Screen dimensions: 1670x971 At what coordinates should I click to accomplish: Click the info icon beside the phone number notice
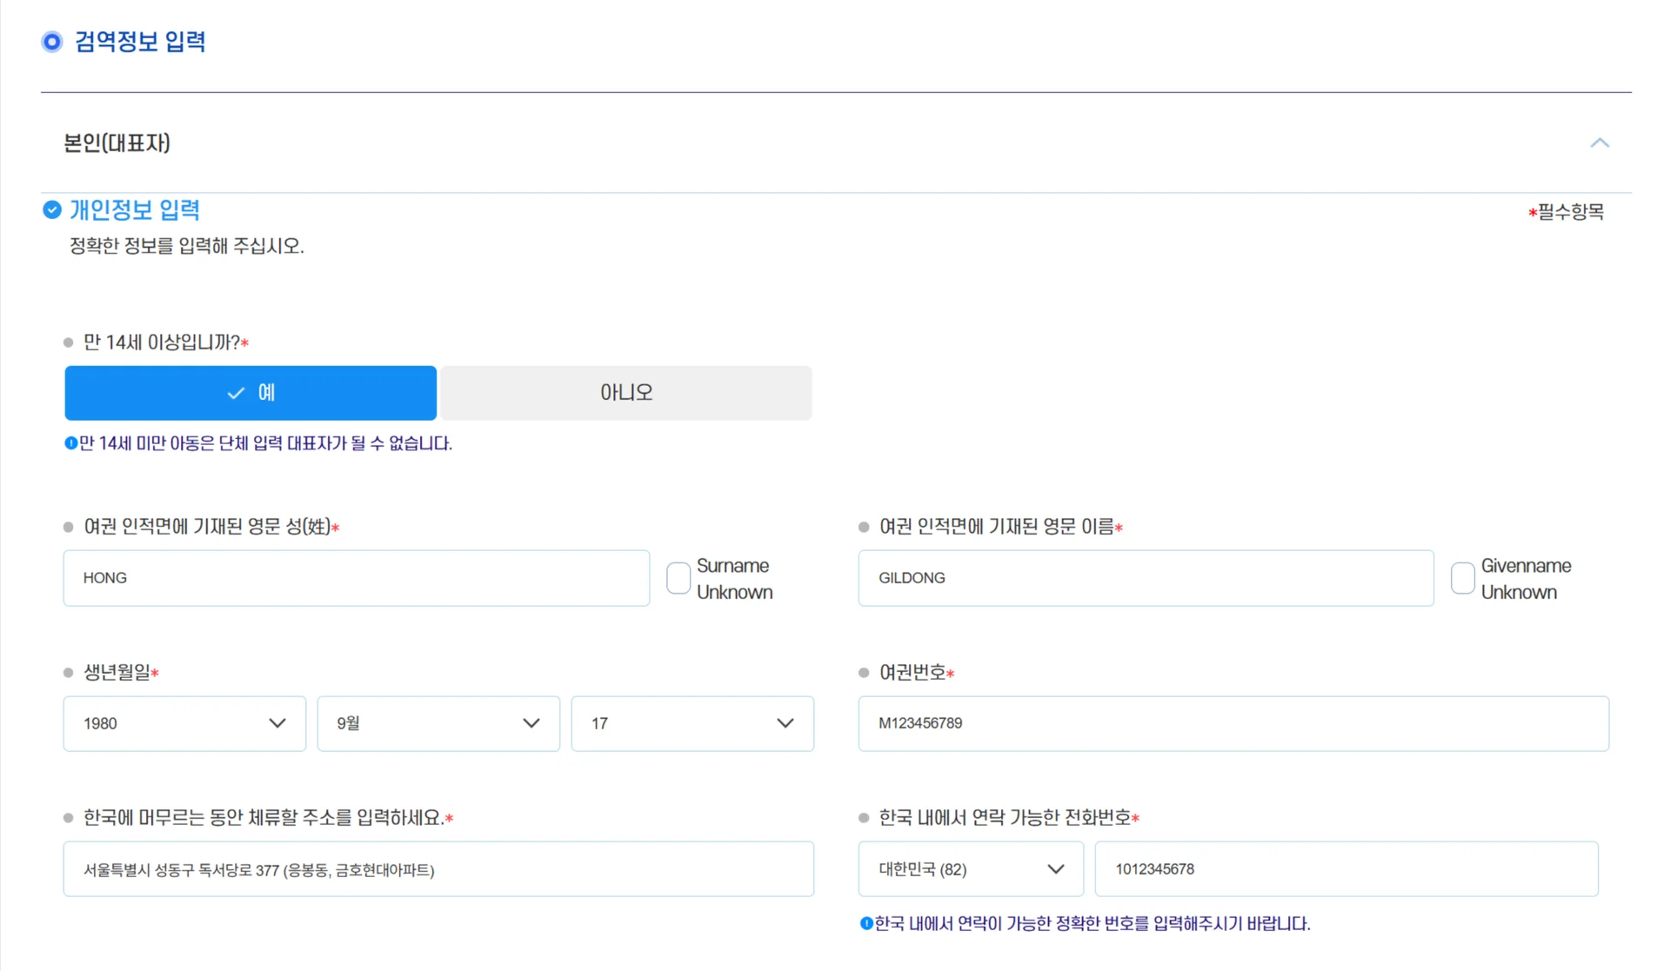[865, 923]
